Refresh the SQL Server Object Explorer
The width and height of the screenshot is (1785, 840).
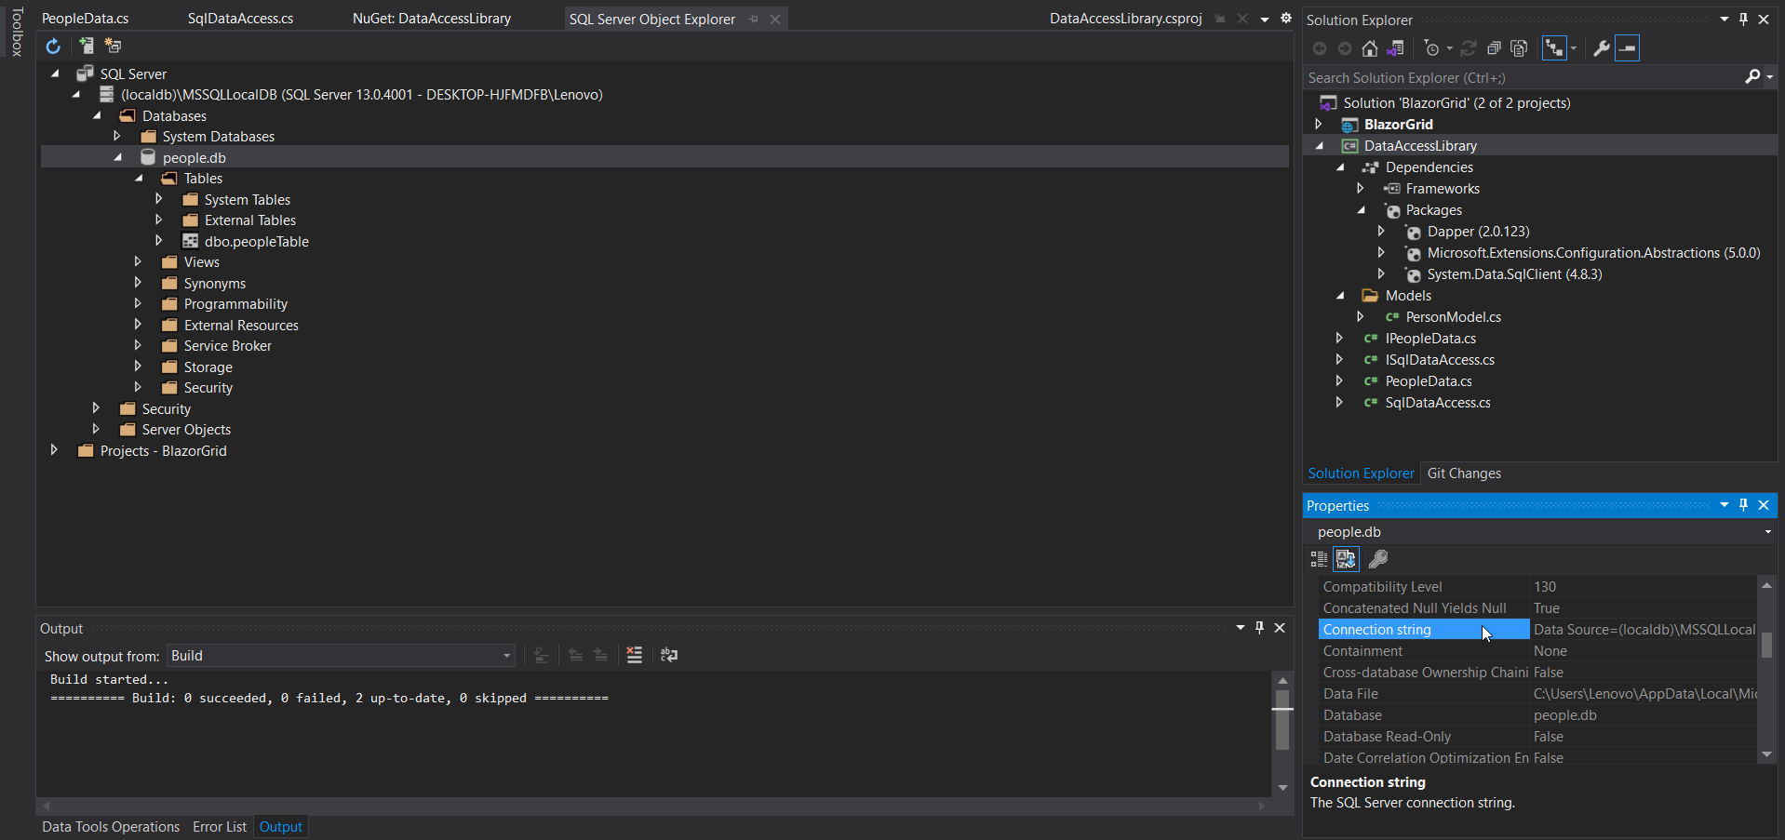[x=53, y=46]
